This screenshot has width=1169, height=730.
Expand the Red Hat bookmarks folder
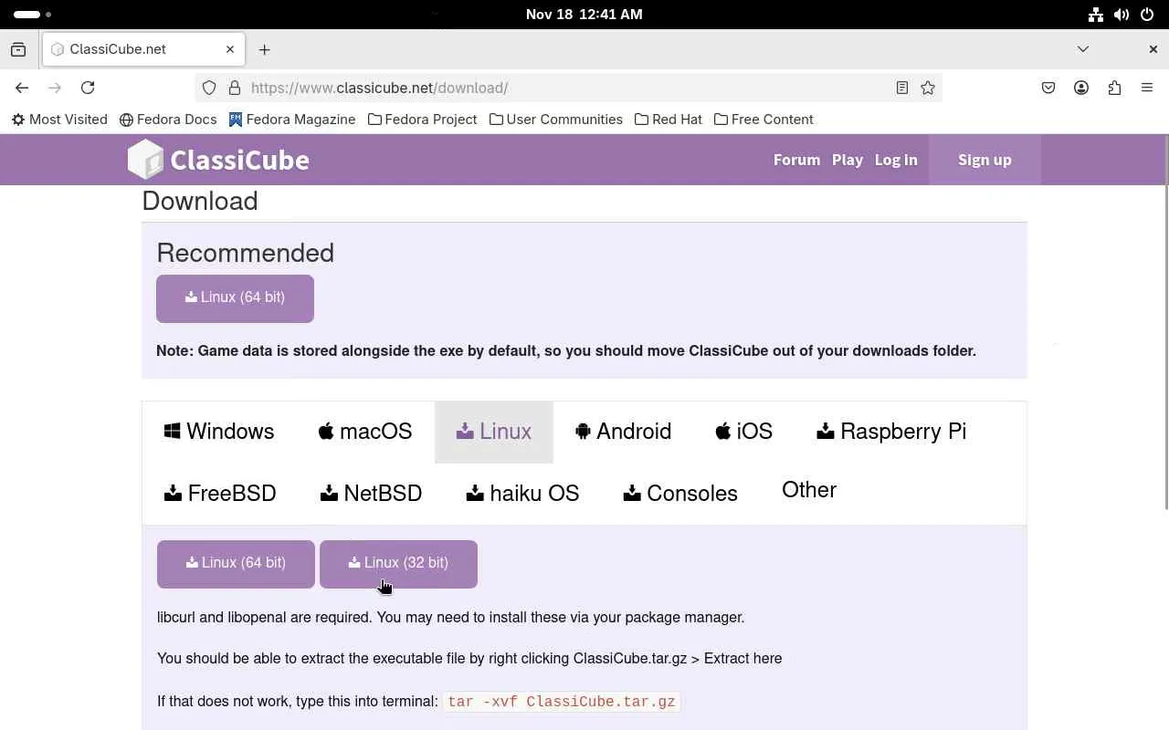click(669, 120)
